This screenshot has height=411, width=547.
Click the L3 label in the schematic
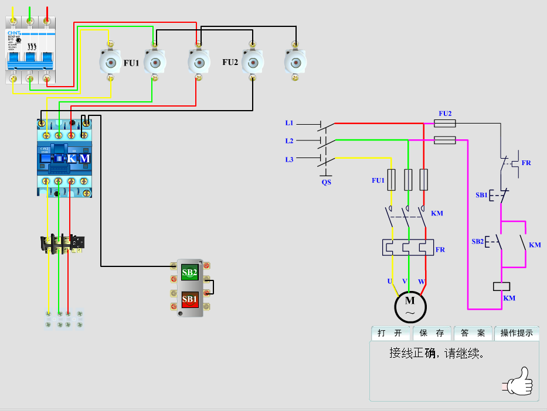(x=289, y=159)
